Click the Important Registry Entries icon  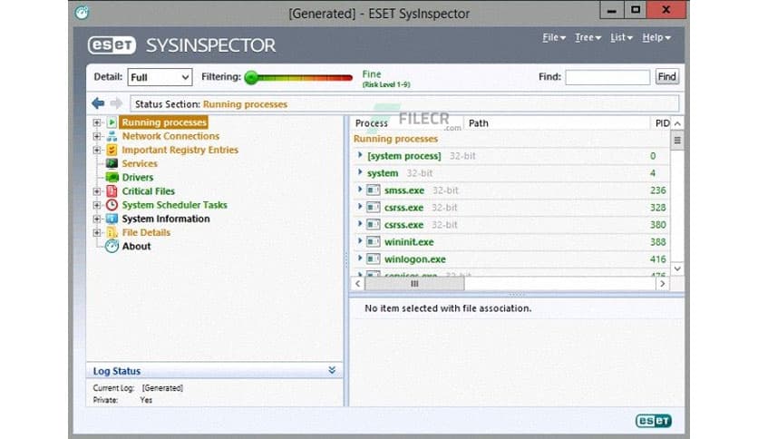[112, 150]
